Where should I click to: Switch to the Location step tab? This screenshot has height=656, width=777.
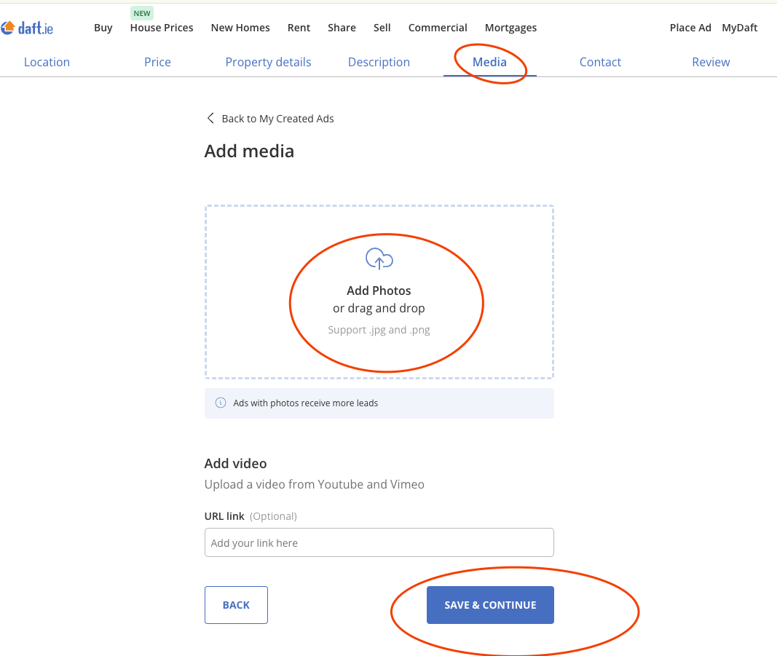tap(47, 62)
